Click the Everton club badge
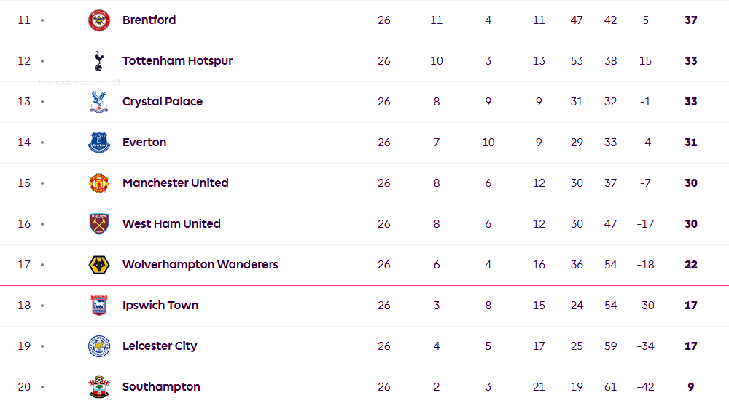This screenshot has height=403, width=729. click(98, 143)
